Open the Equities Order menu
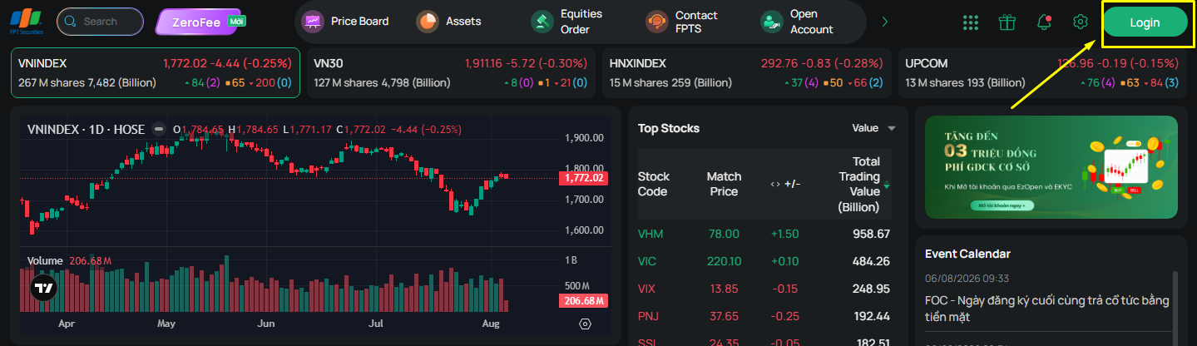Screen dimensions: 1197x346 tap(567, 22)
